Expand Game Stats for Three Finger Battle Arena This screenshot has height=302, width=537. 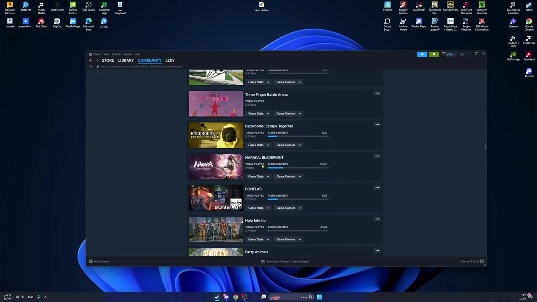pos(258,113)
